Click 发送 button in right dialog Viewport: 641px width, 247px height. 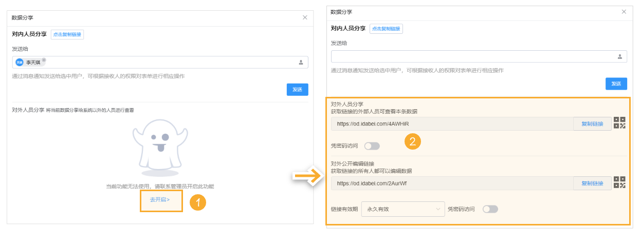point(616,84)
